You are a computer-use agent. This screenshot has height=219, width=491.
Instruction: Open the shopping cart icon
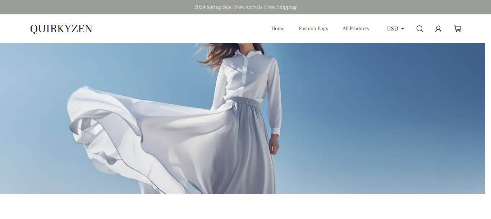458,29
